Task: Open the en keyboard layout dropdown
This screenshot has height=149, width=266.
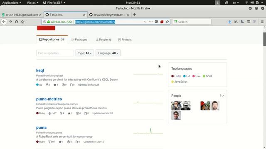Action: point(236,2)
